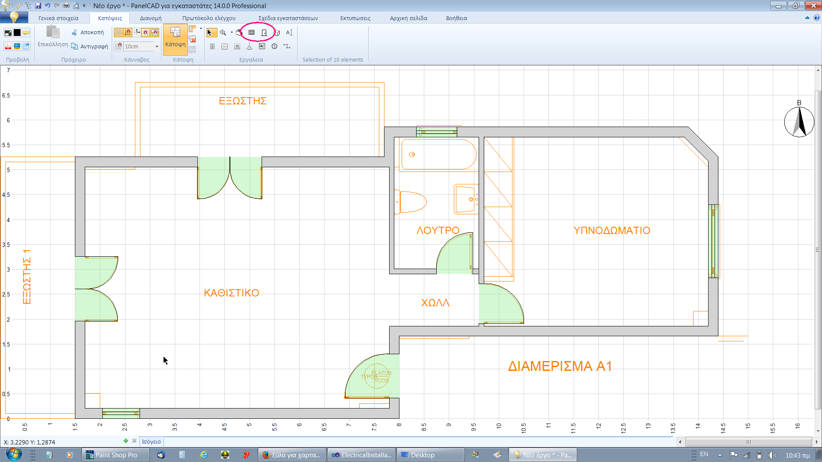Switch to Εκτυπώσεις tab

coord(355,18)
